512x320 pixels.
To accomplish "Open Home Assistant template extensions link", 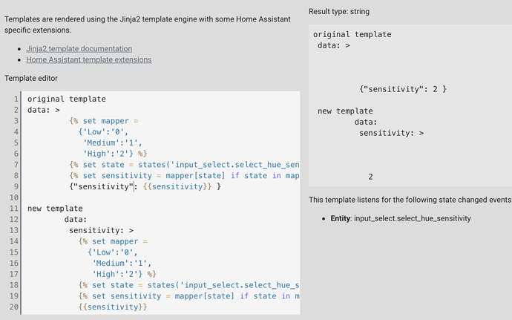I will click(x=88, y=59).
